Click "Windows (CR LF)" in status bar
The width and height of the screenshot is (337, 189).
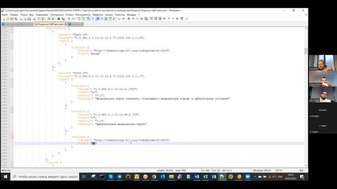pyautogui.click(x=262, y=171)
